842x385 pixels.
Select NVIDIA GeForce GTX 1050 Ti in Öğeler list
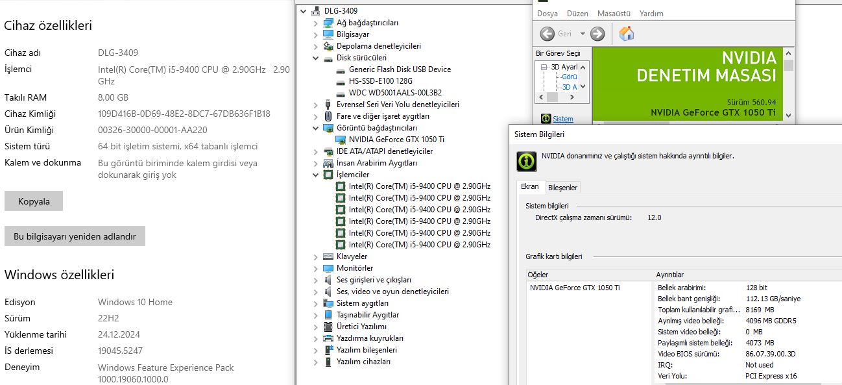tap(574, 288)
